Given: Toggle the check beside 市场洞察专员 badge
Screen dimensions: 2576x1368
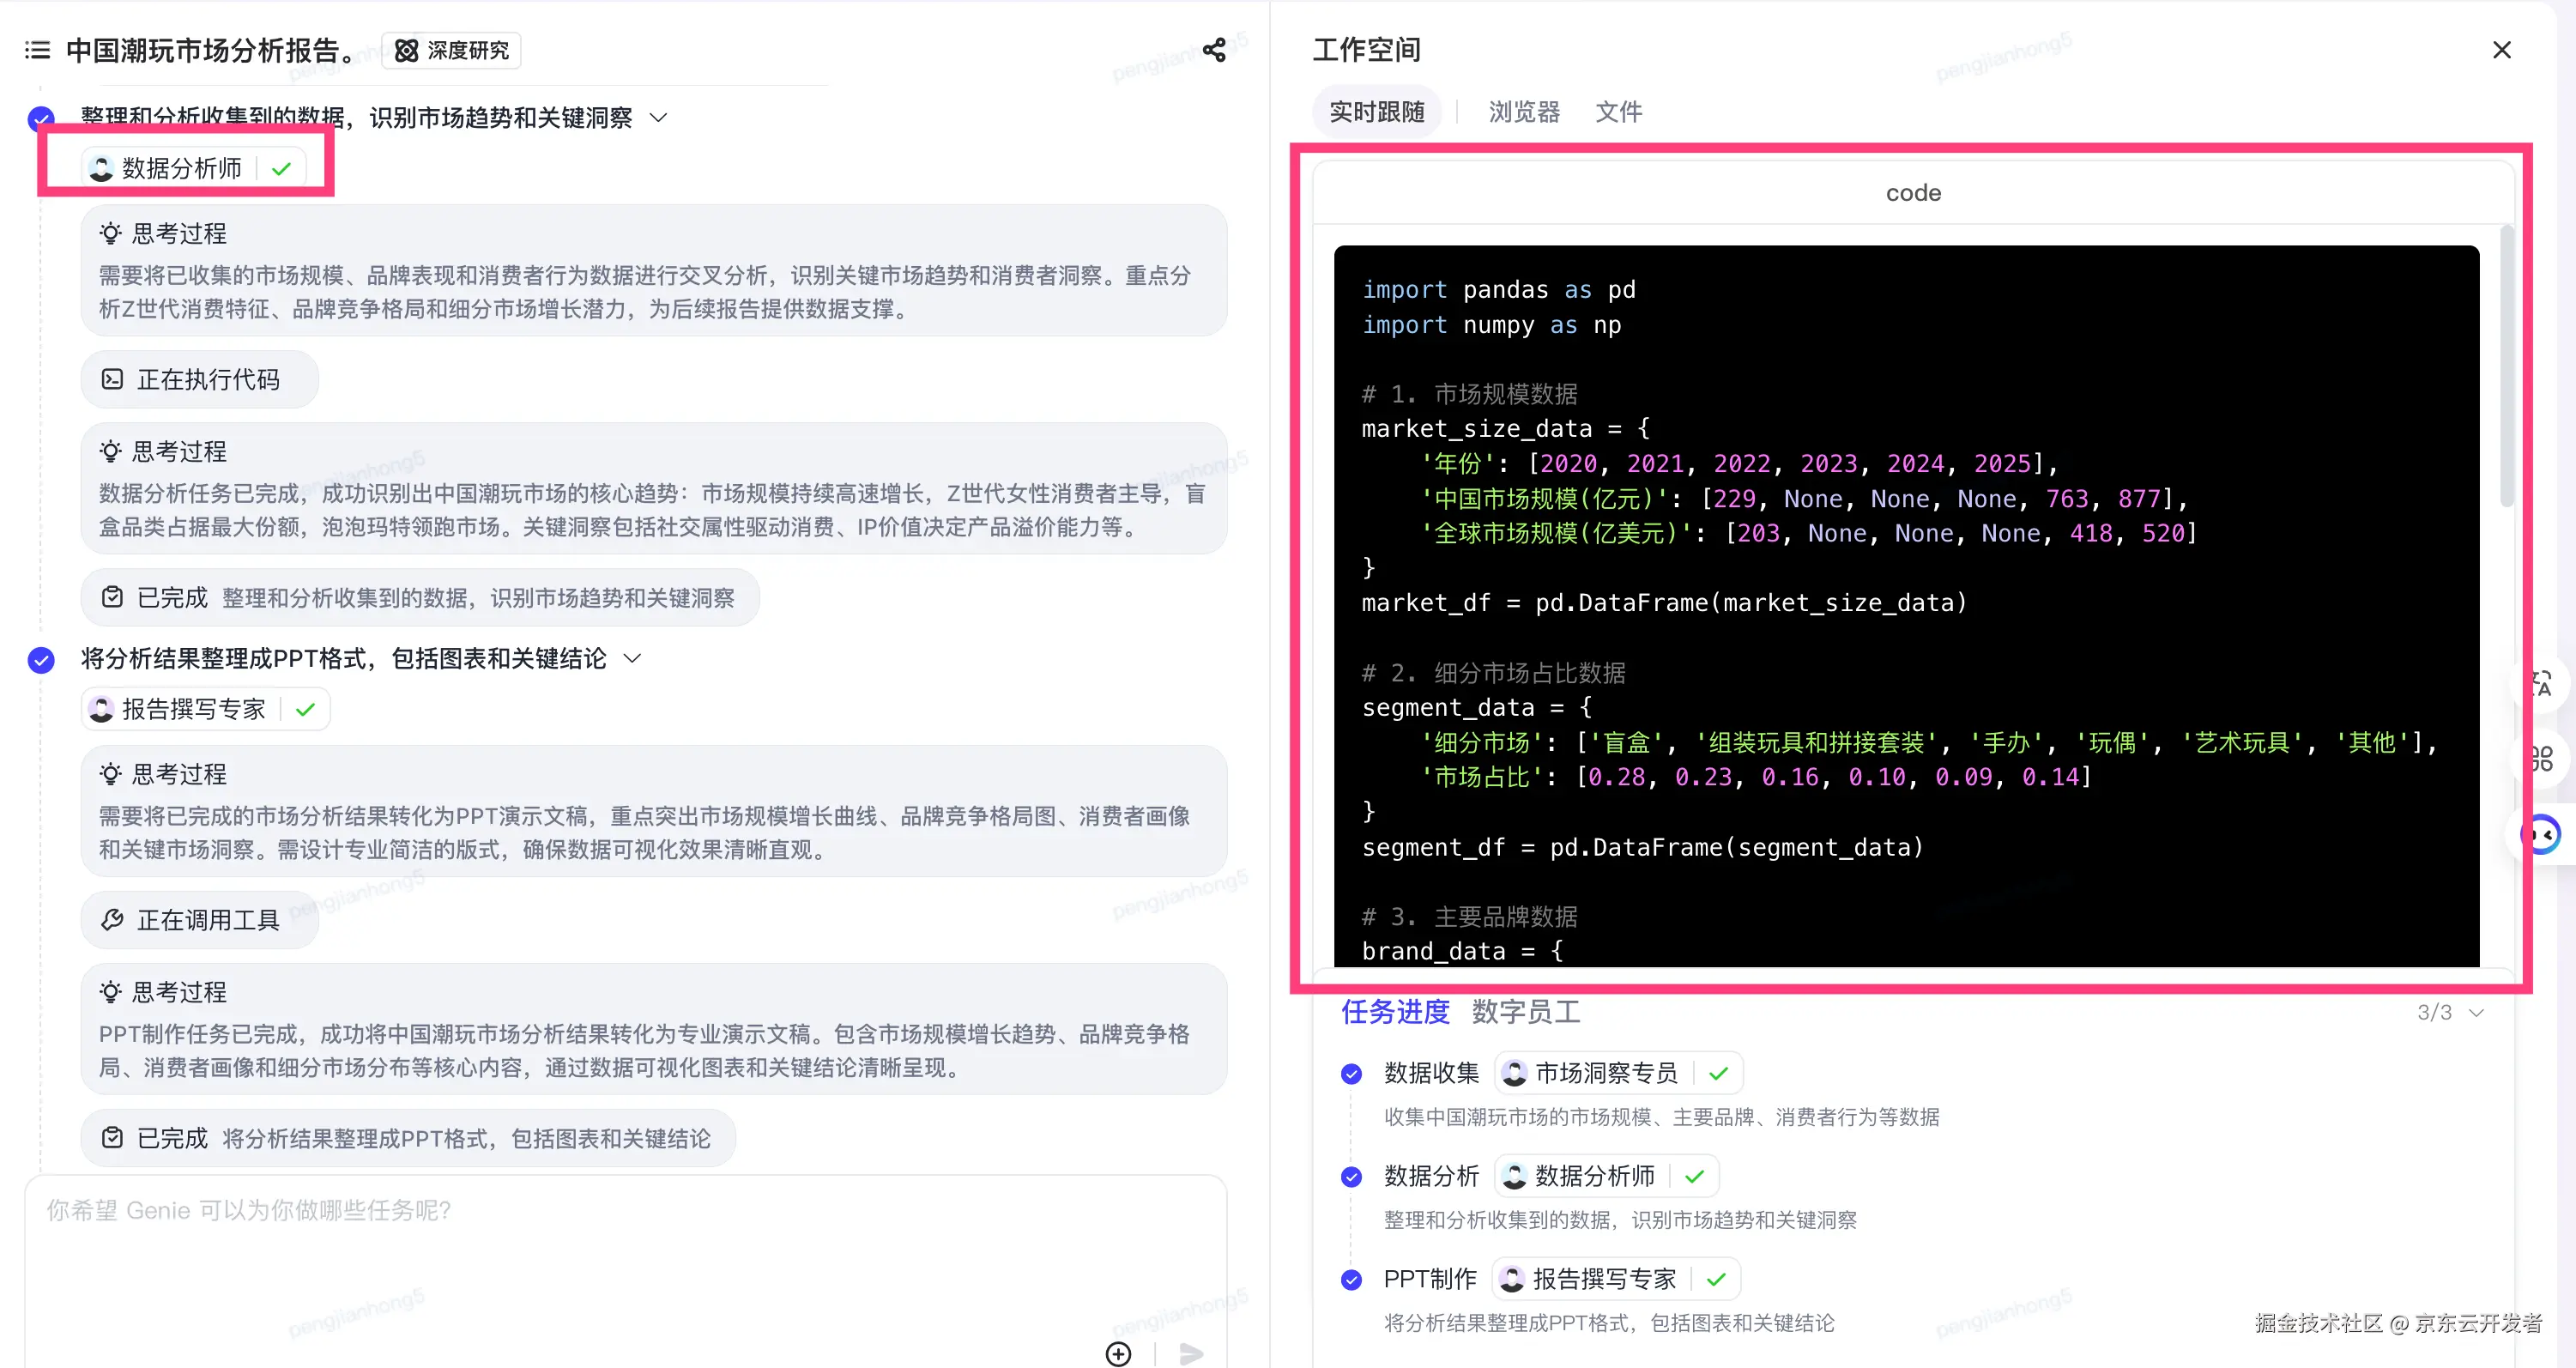Looking at the screenshot, I should click(x=1719, y=1072).
